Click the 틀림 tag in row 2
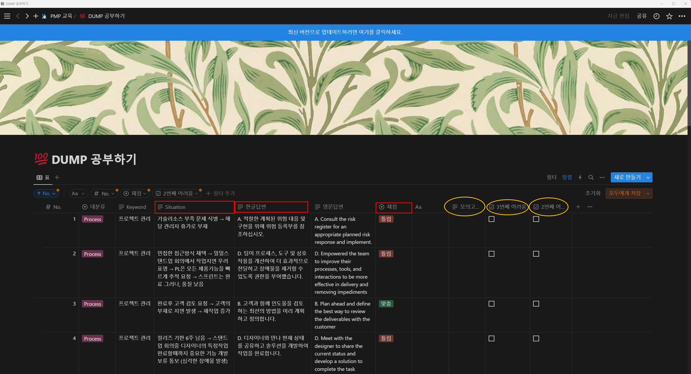 [x=386, y=254]
